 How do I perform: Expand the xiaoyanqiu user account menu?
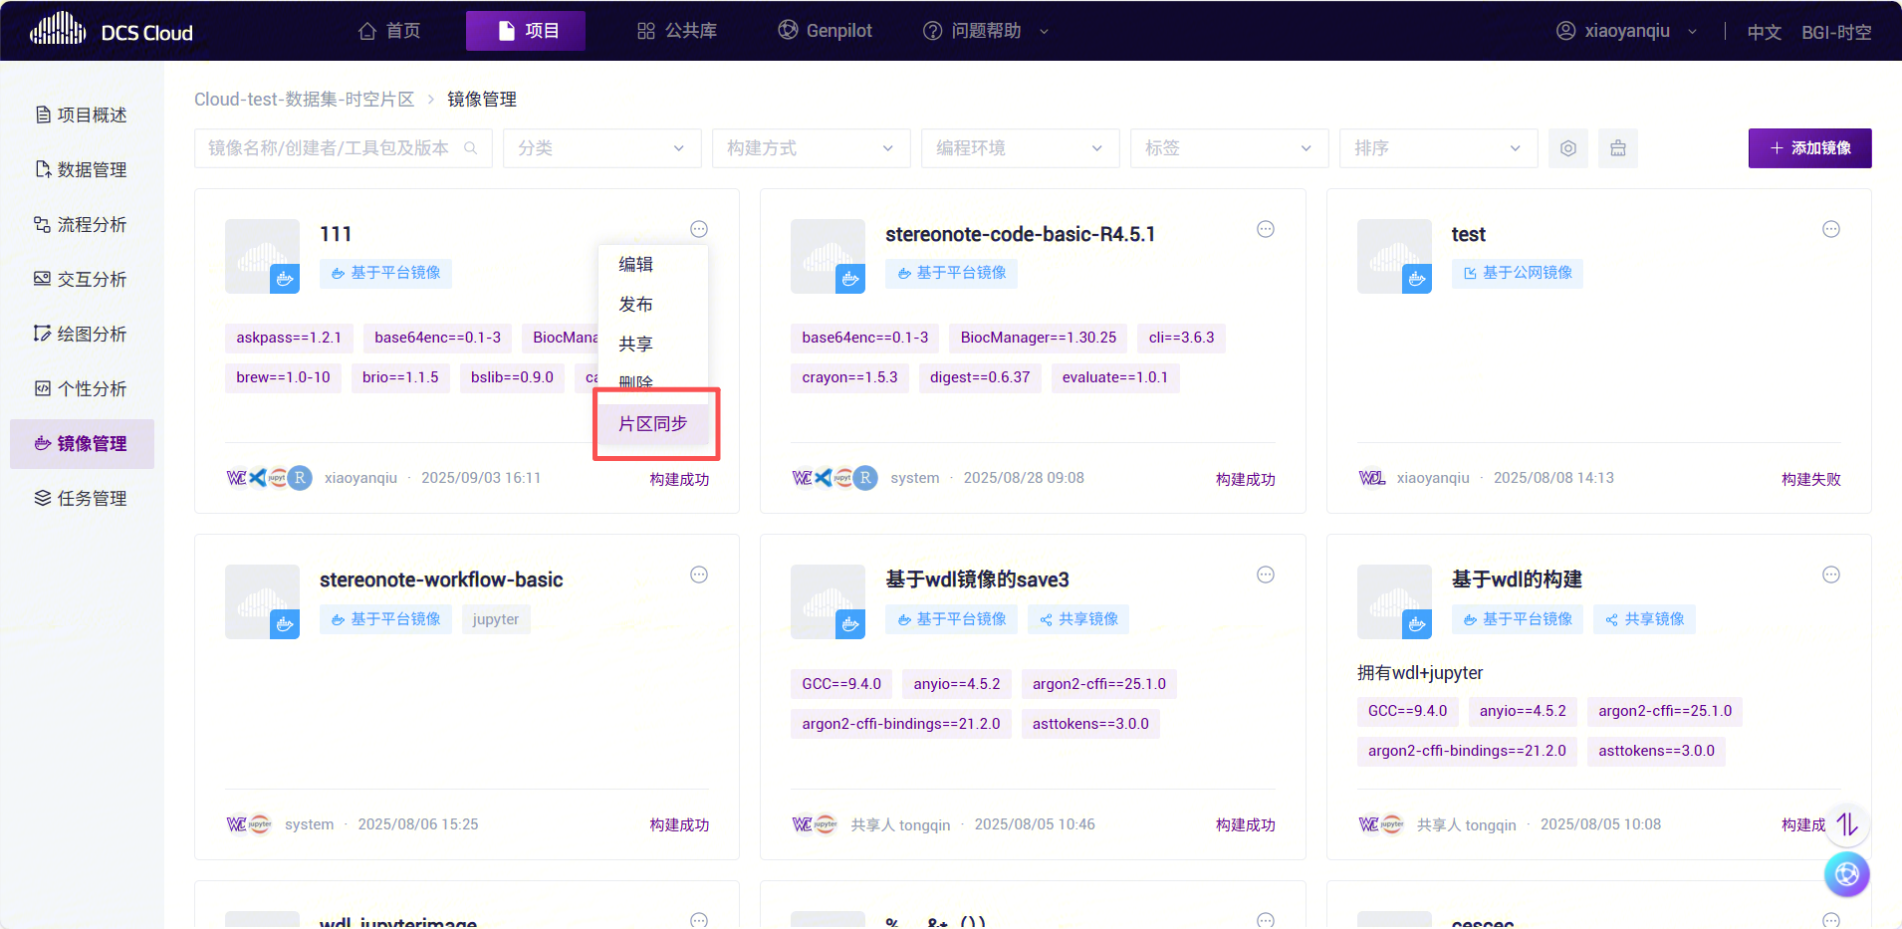coord(1626,31)
